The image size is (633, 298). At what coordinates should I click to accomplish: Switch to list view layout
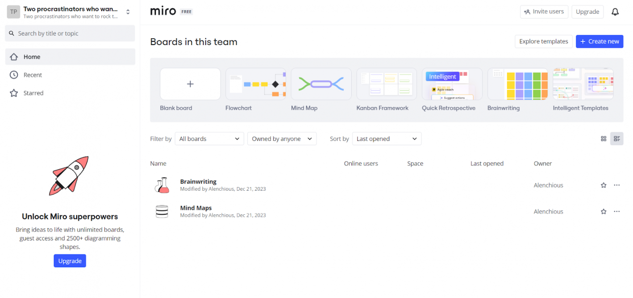tap(617, 139)
